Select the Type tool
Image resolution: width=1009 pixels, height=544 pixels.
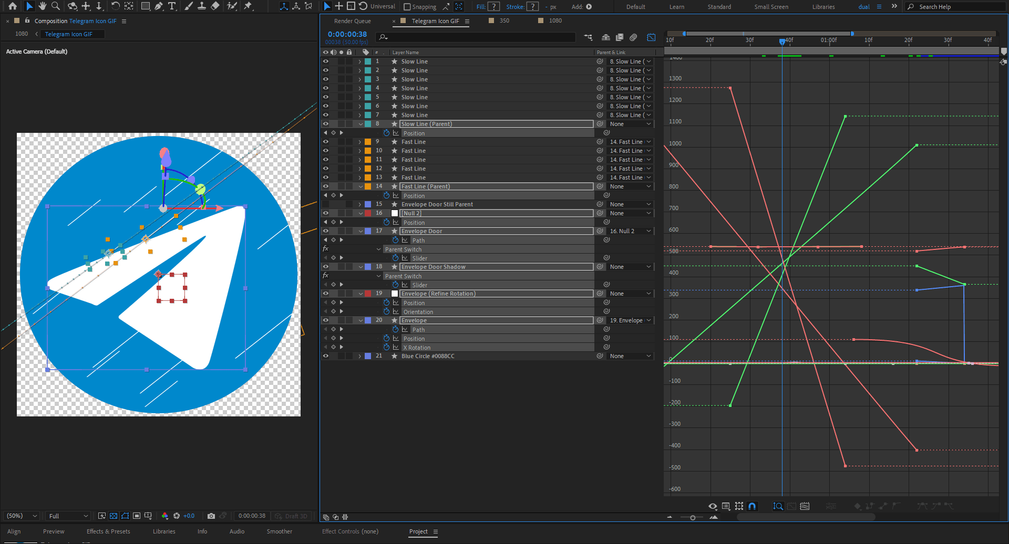point(172,6)
